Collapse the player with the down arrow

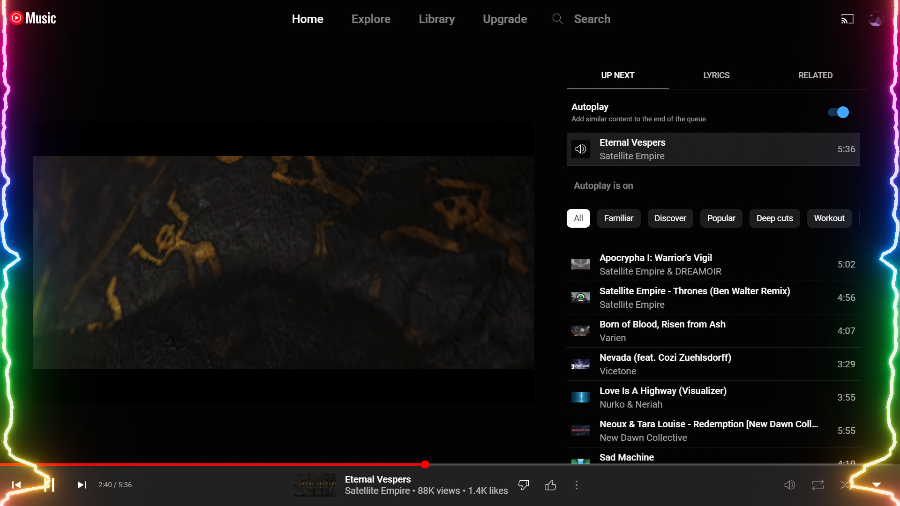(876, 485)
